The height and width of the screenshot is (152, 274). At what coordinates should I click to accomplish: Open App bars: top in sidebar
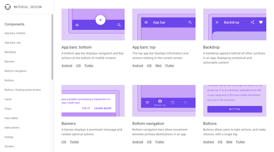point(13,43)
